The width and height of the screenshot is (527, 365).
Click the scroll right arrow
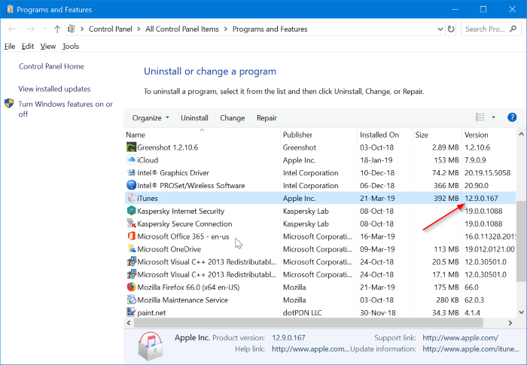[x=510, y=323]
